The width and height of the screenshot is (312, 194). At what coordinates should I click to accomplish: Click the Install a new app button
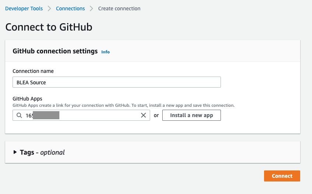(191, 115)
